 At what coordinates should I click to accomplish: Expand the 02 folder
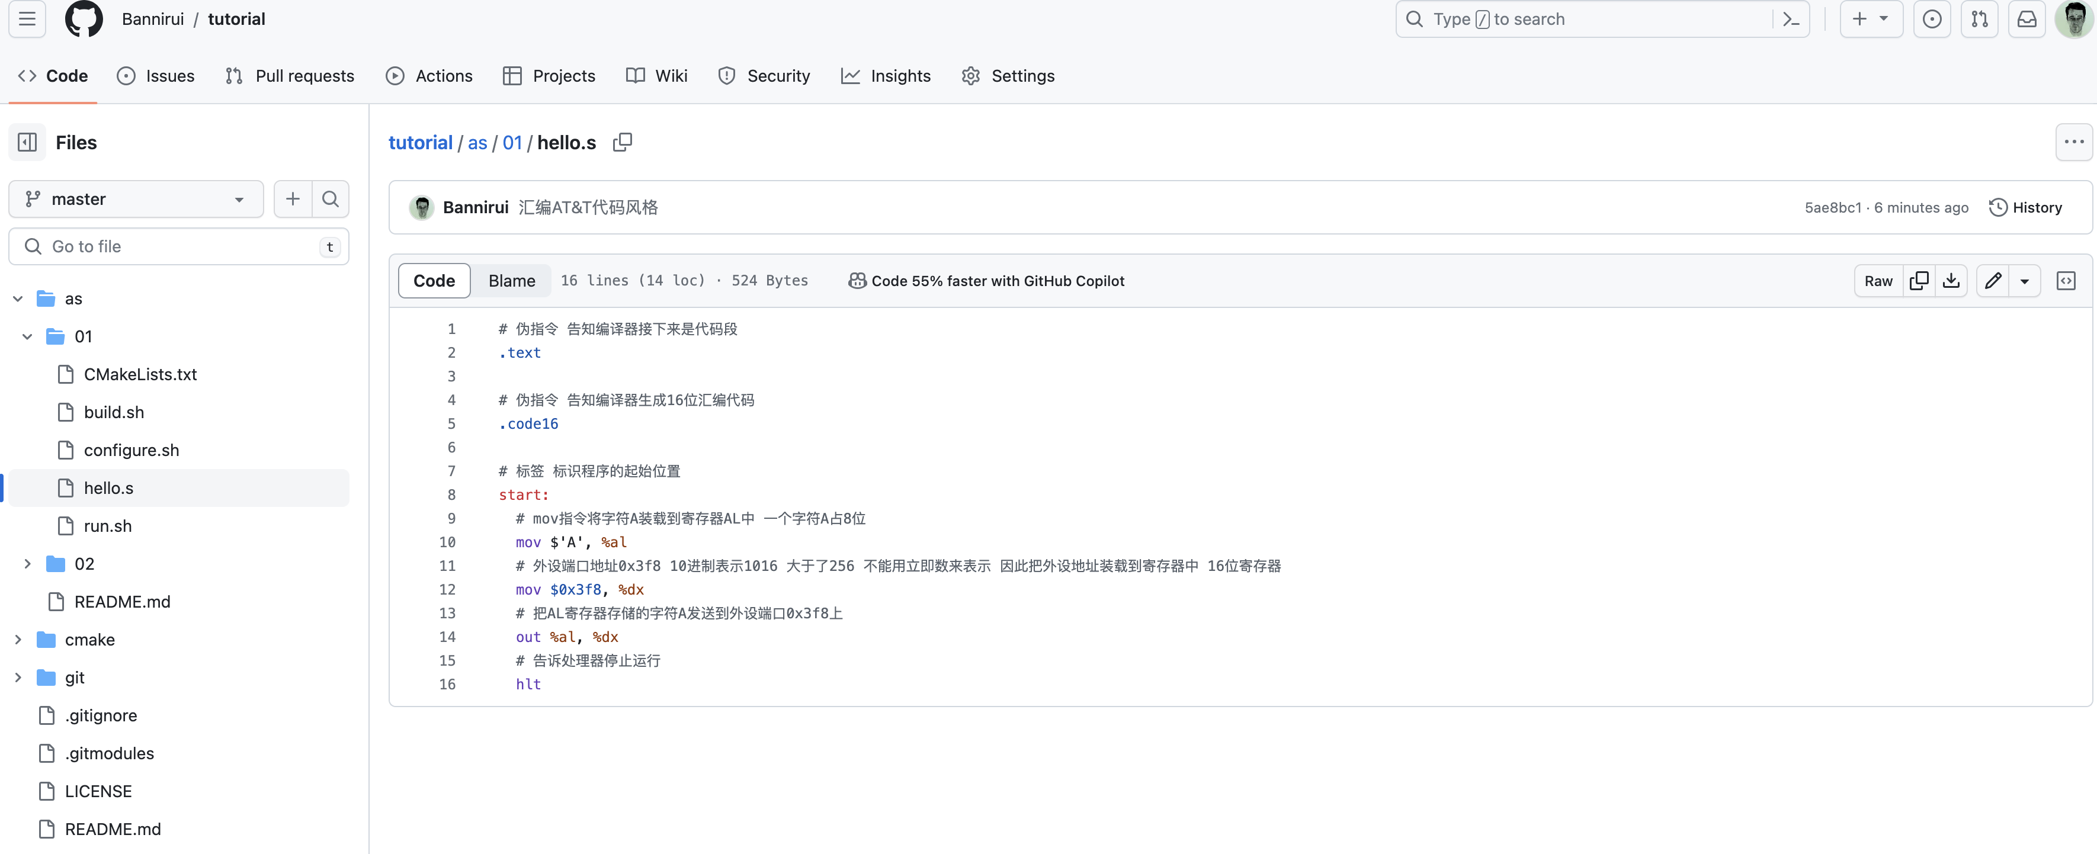pos(28,564)
